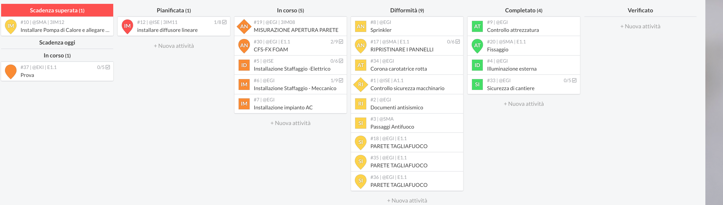Add new activity in the Verificato column
The image size is (723, 205).
(x=640, y=26)
